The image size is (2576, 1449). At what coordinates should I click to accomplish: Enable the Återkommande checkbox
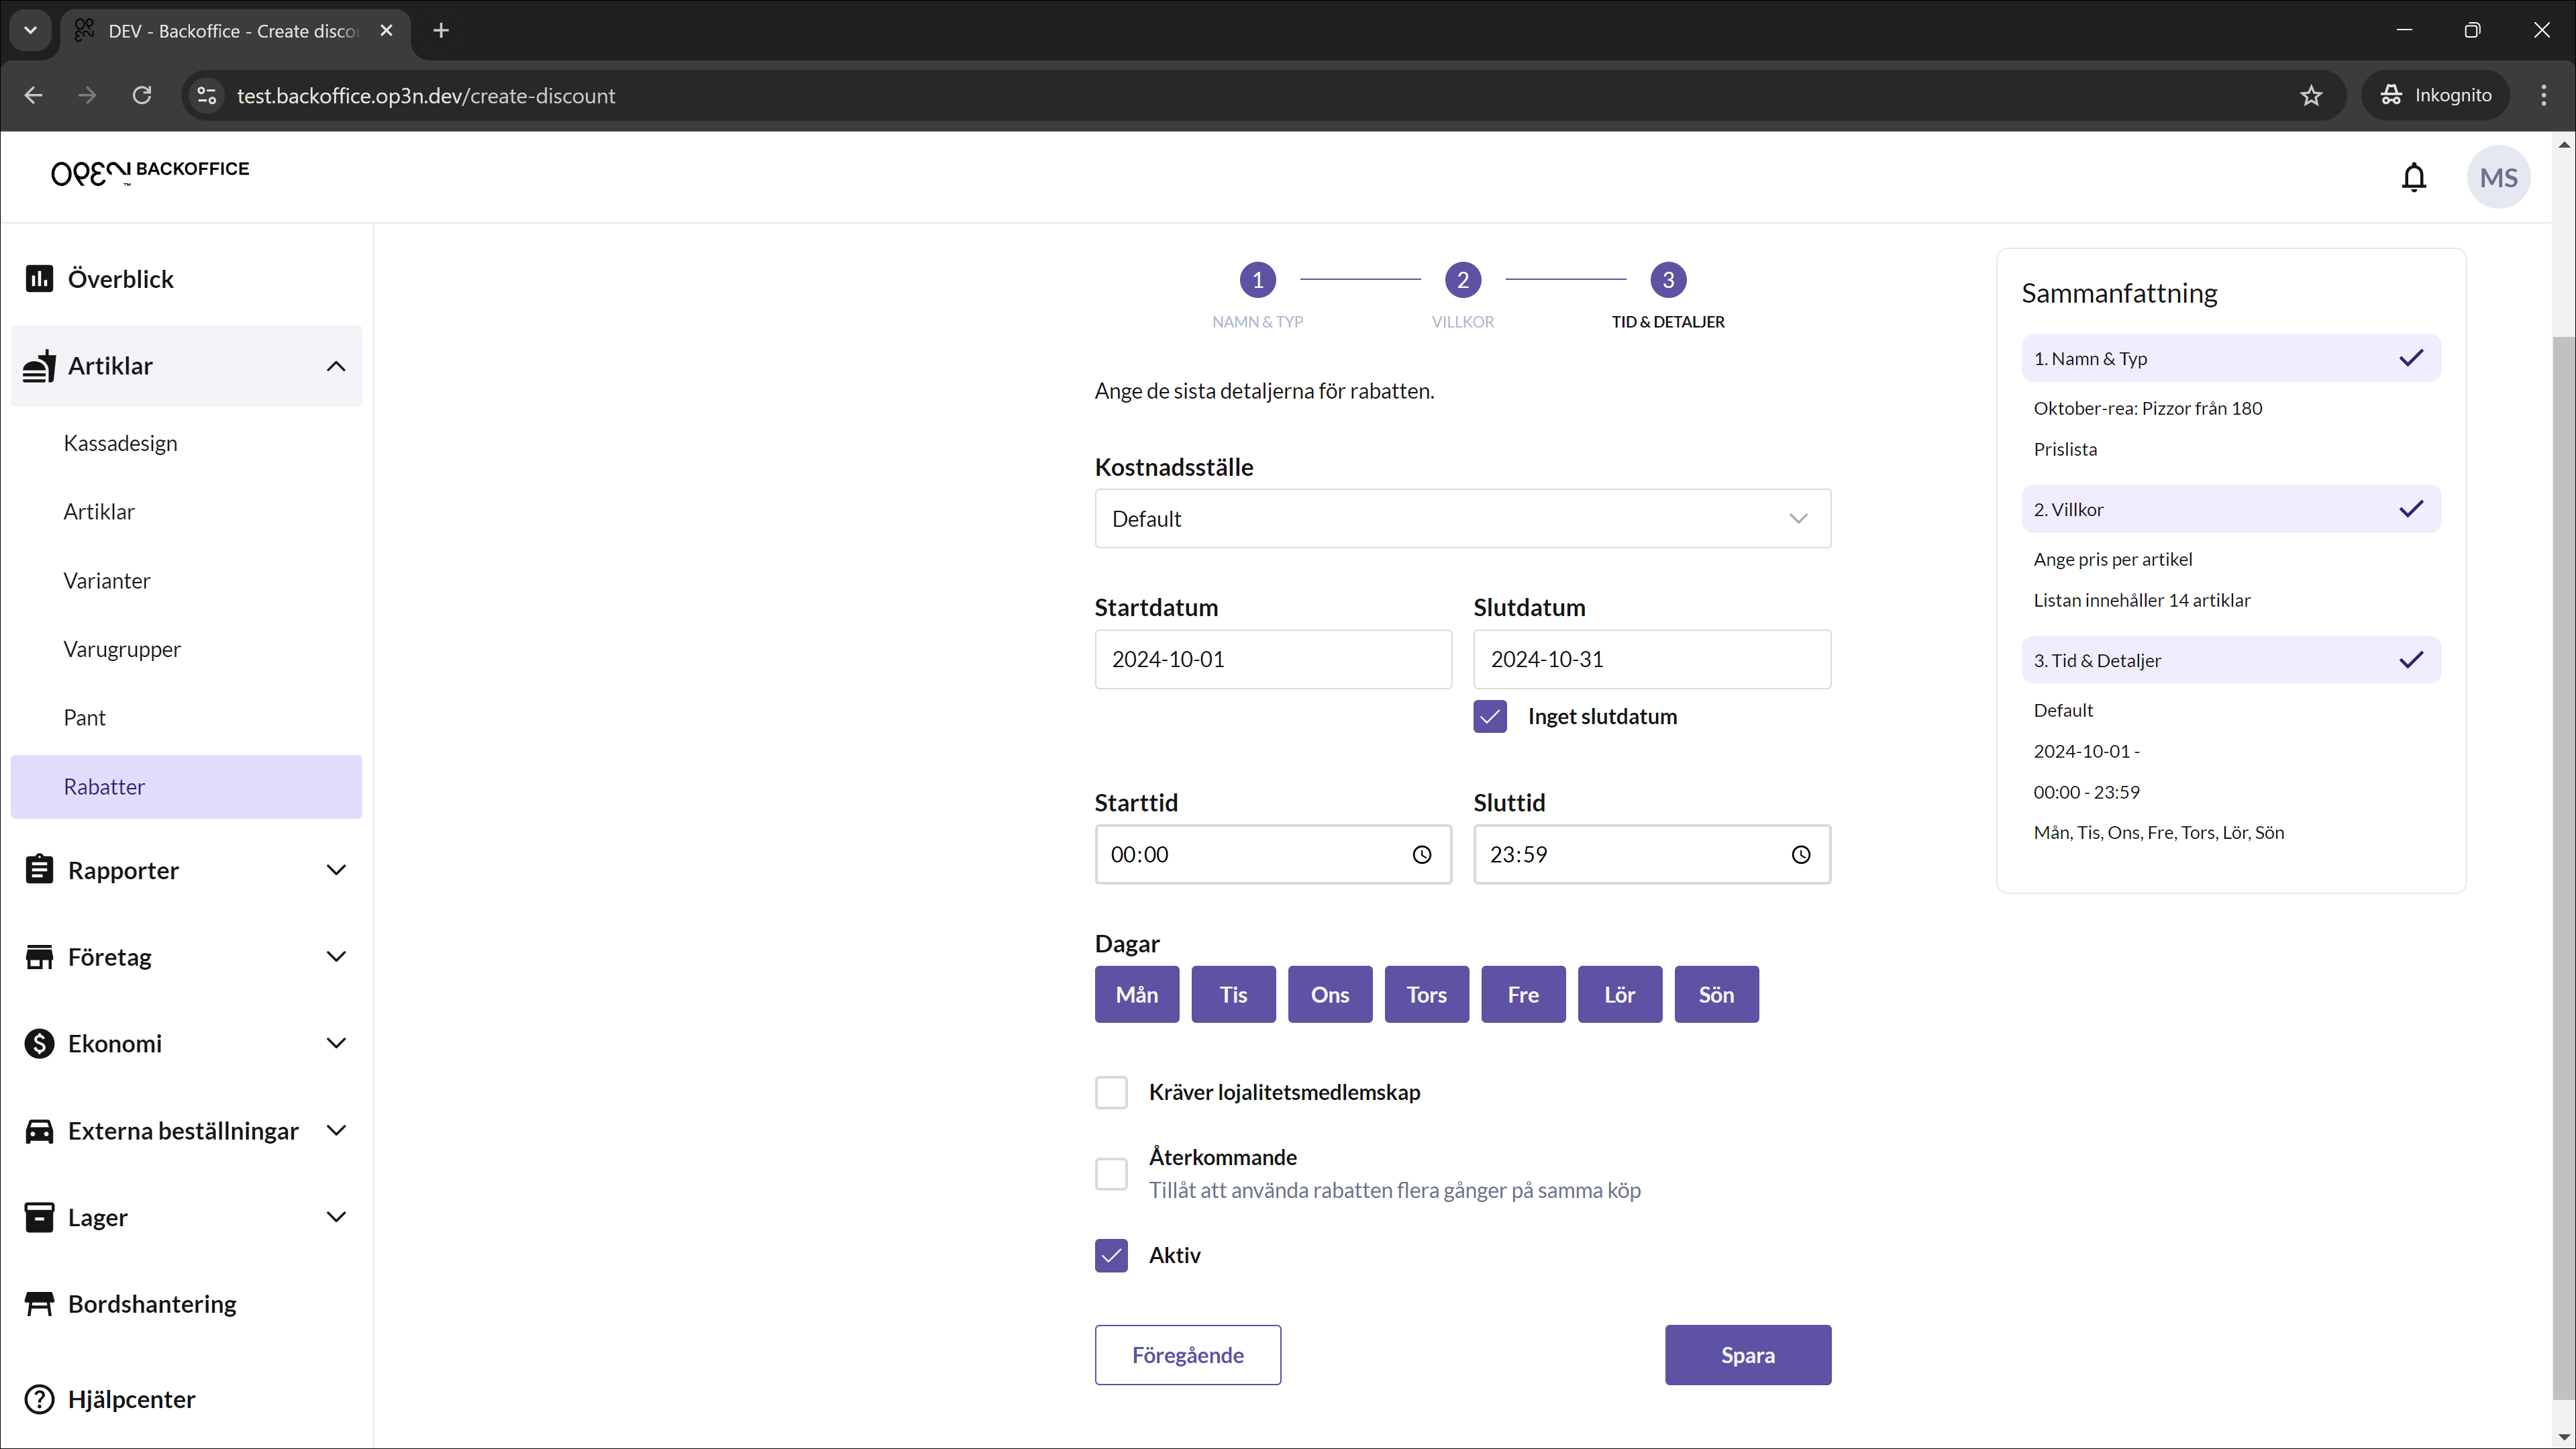pyautogui.click(x=1110, y=1173)
